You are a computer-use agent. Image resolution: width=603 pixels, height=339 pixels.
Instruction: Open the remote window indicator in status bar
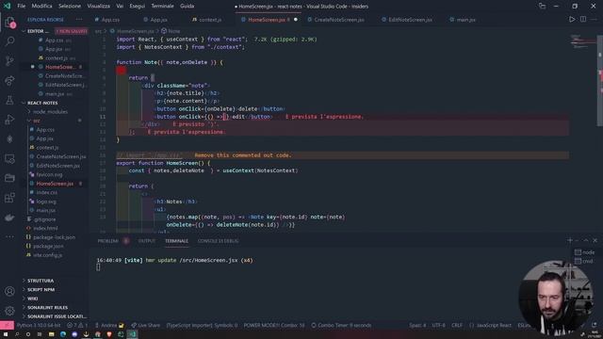(7, 325)
